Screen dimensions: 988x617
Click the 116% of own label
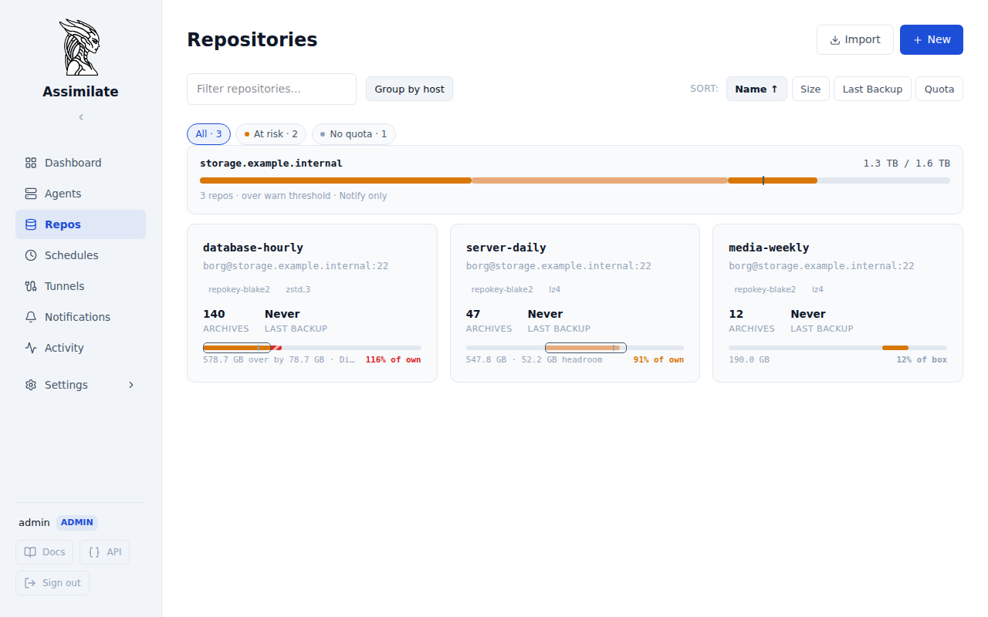[393, 360]
